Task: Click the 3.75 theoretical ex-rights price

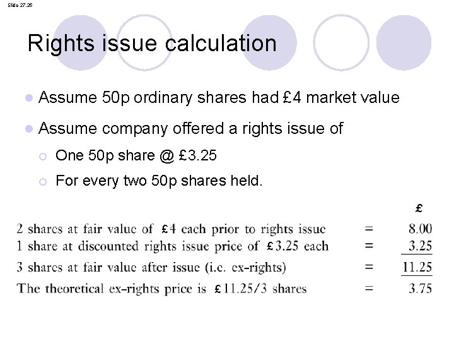Action: tap(420, 289)
